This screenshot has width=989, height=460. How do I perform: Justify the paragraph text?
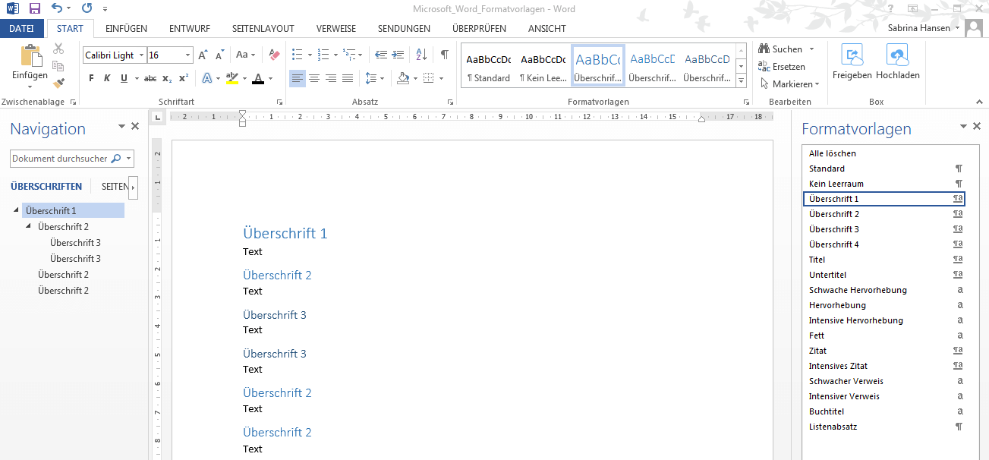pos(348,78)
